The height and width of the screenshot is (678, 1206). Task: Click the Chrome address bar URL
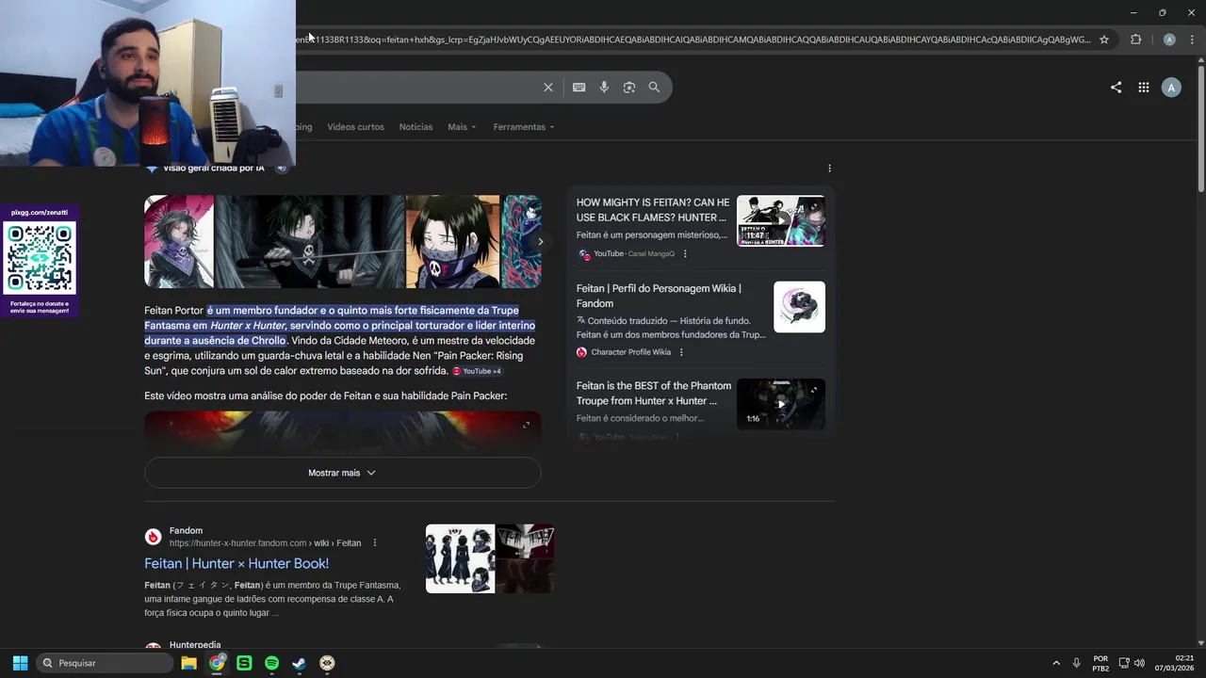pos(693,40)
